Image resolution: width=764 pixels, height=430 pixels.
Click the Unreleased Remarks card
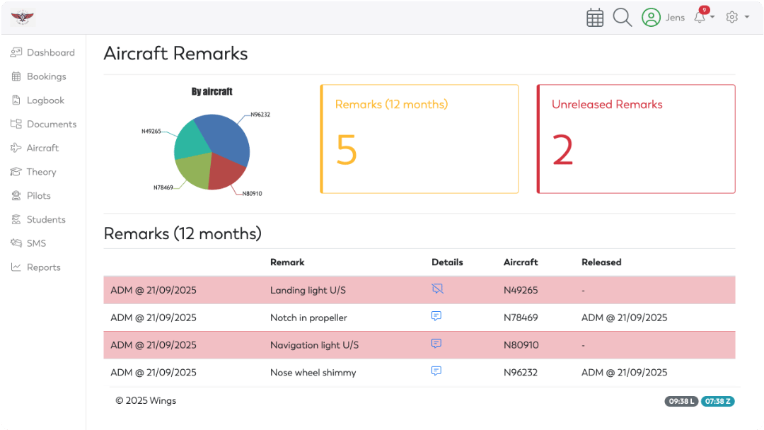click(635, 139)
